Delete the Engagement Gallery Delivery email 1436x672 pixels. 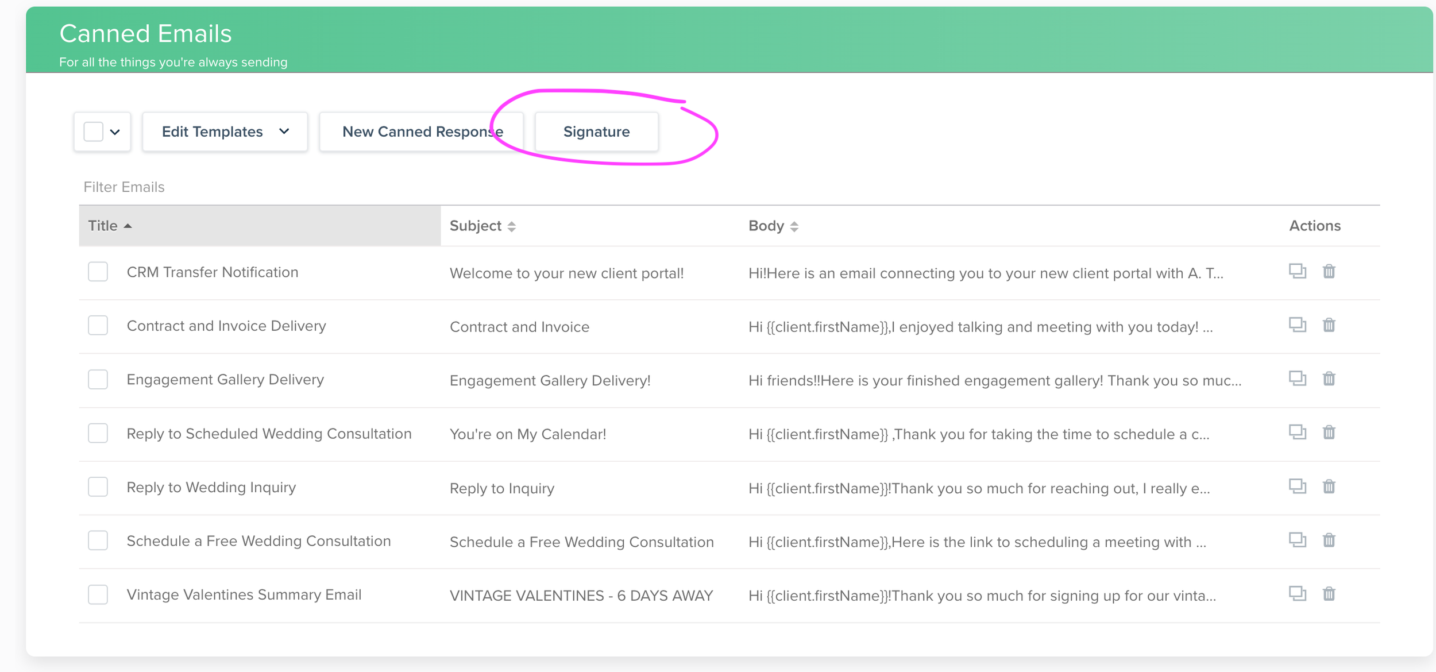tap(1329, 379)
